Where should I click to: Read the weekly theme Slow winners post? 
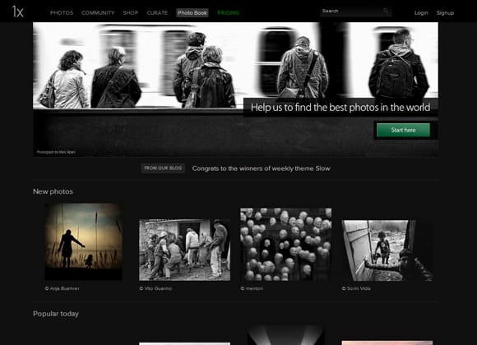261,168
